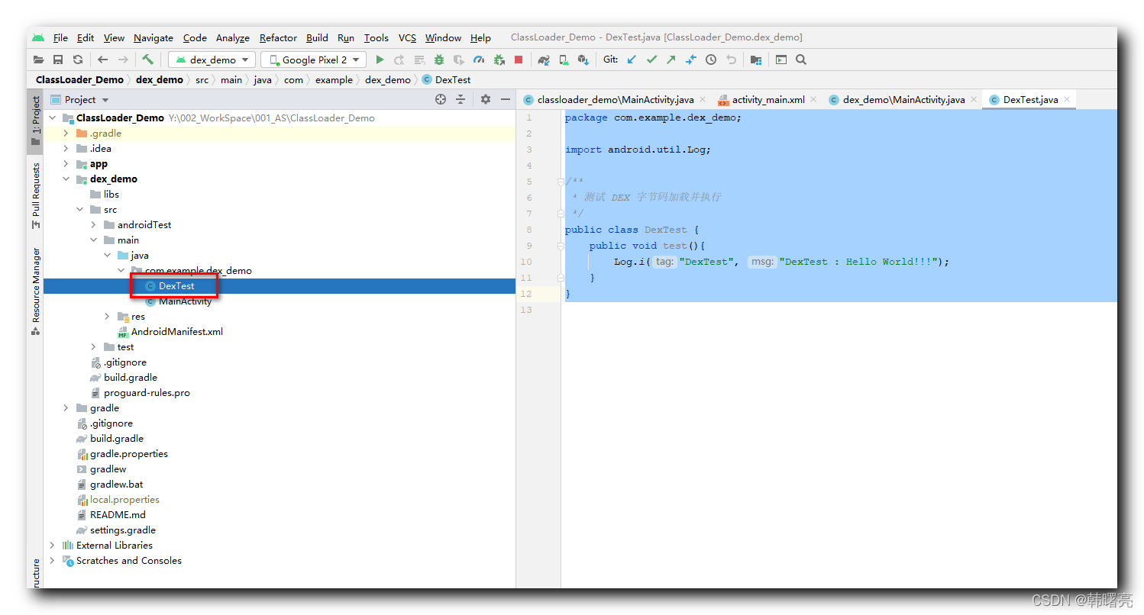Update project with blue Git arrow

(x=632, y=60)
